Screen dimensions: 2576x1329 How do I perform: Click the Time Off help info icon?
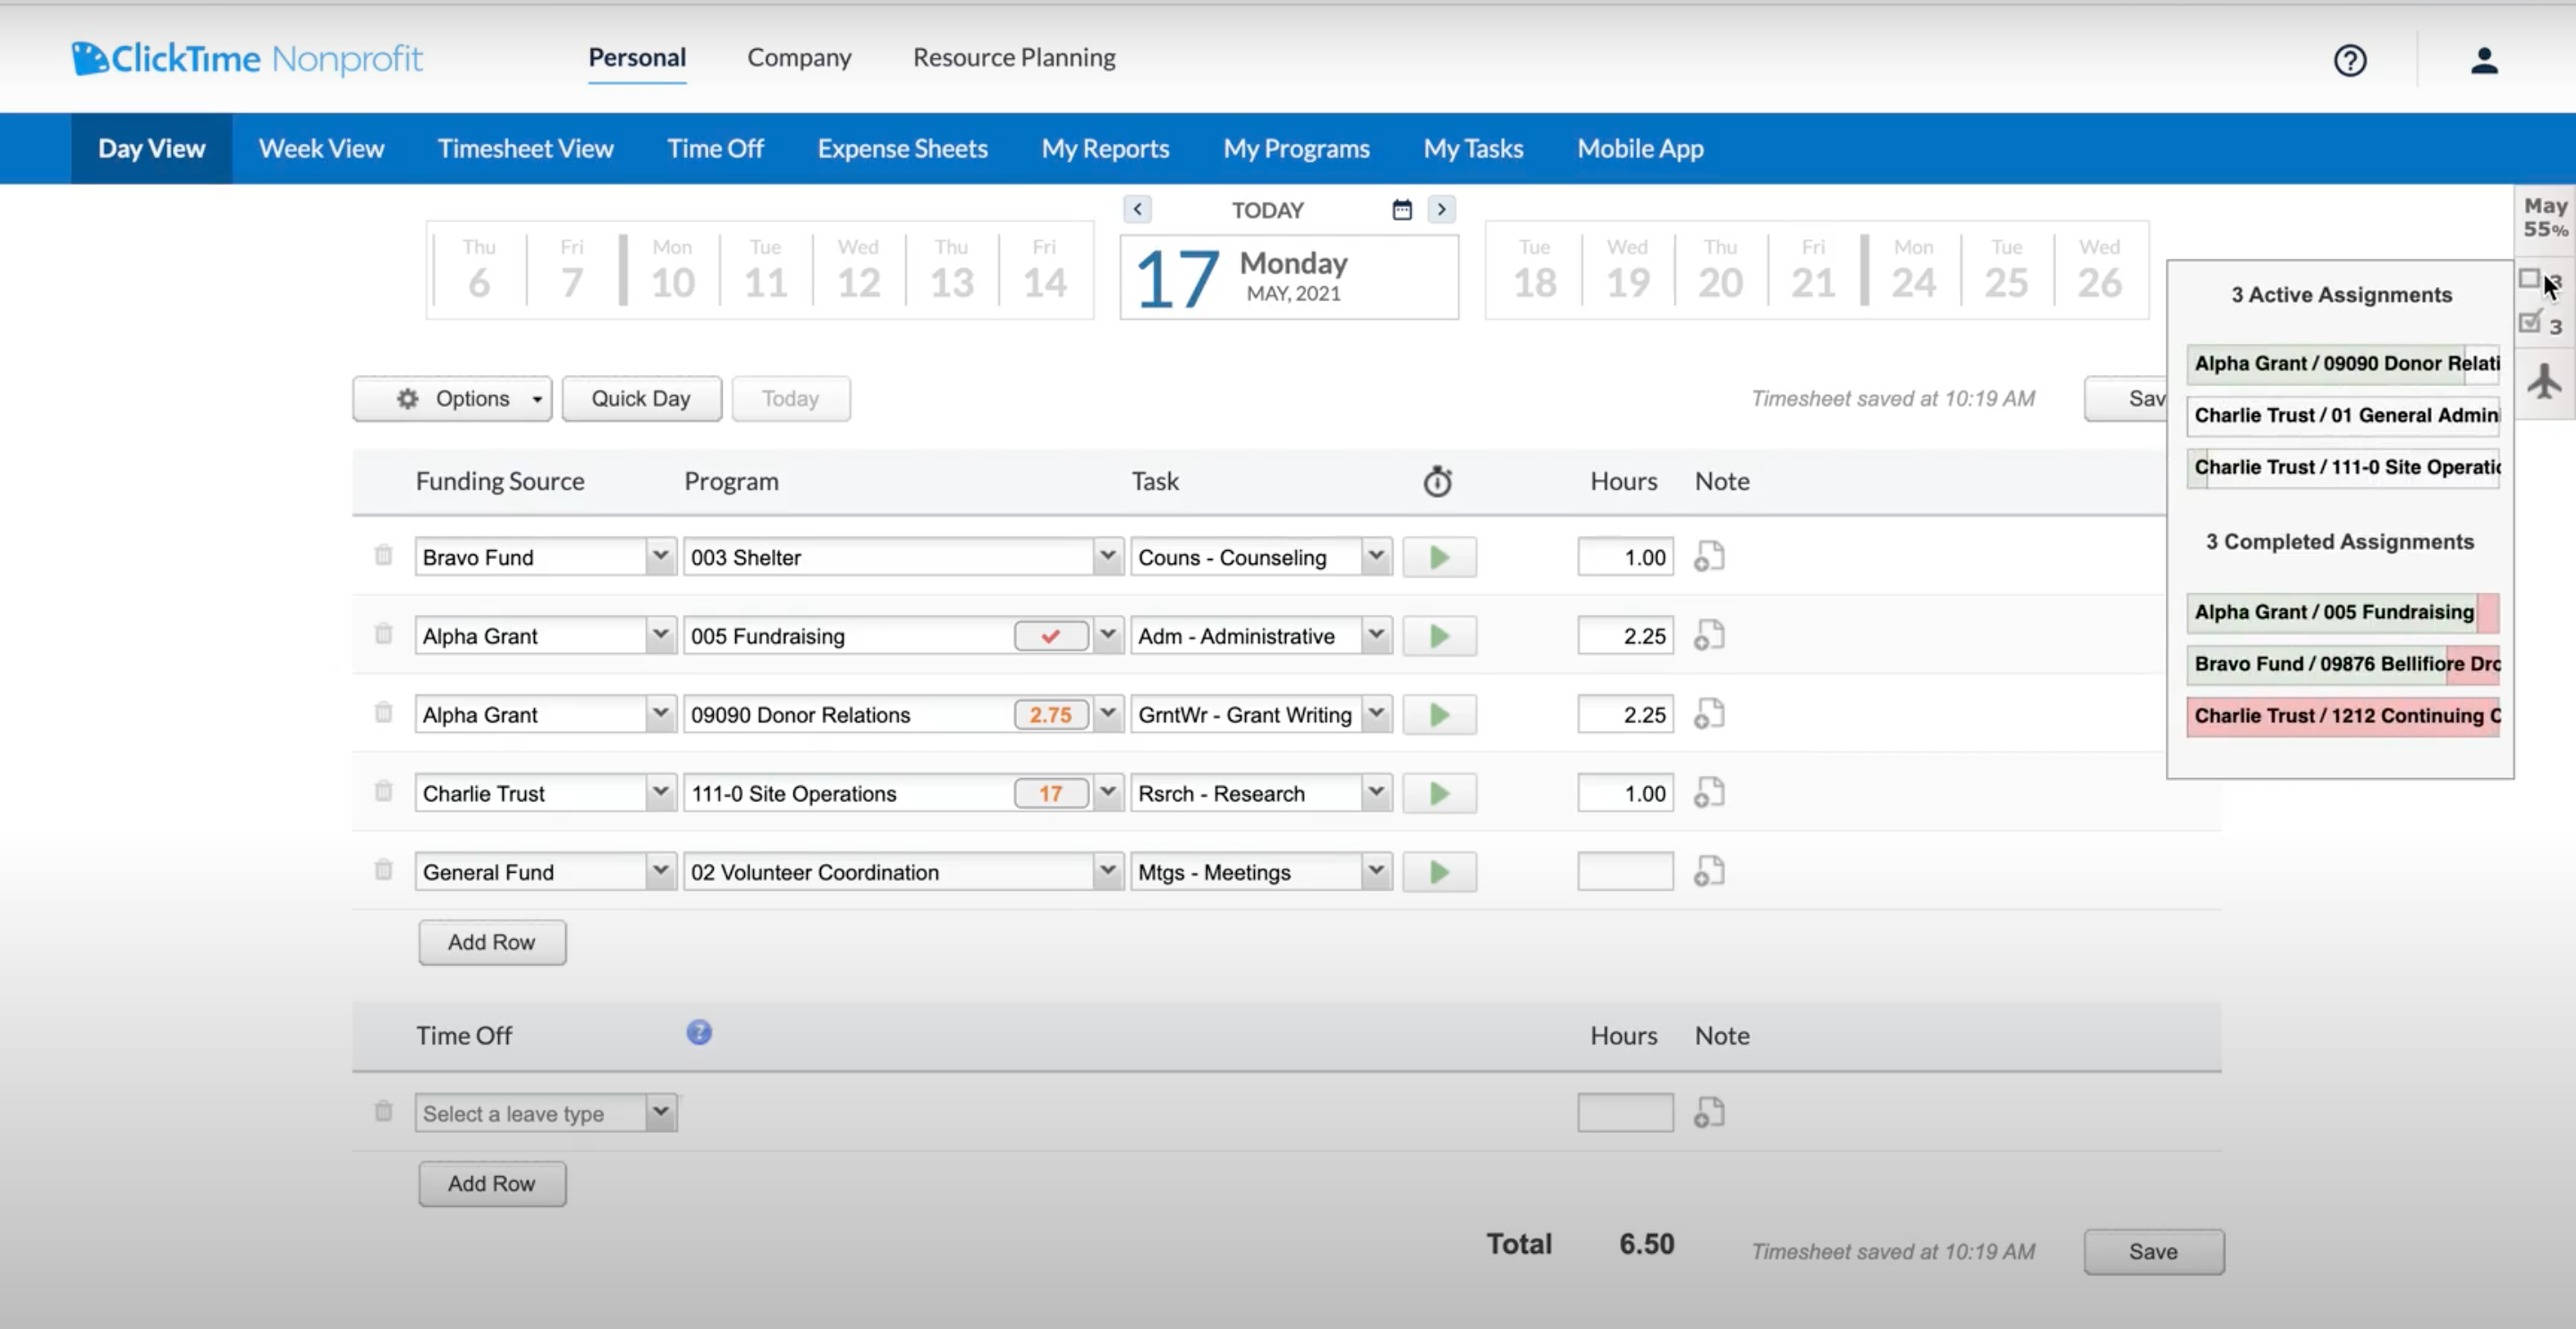click(699, 1033)
